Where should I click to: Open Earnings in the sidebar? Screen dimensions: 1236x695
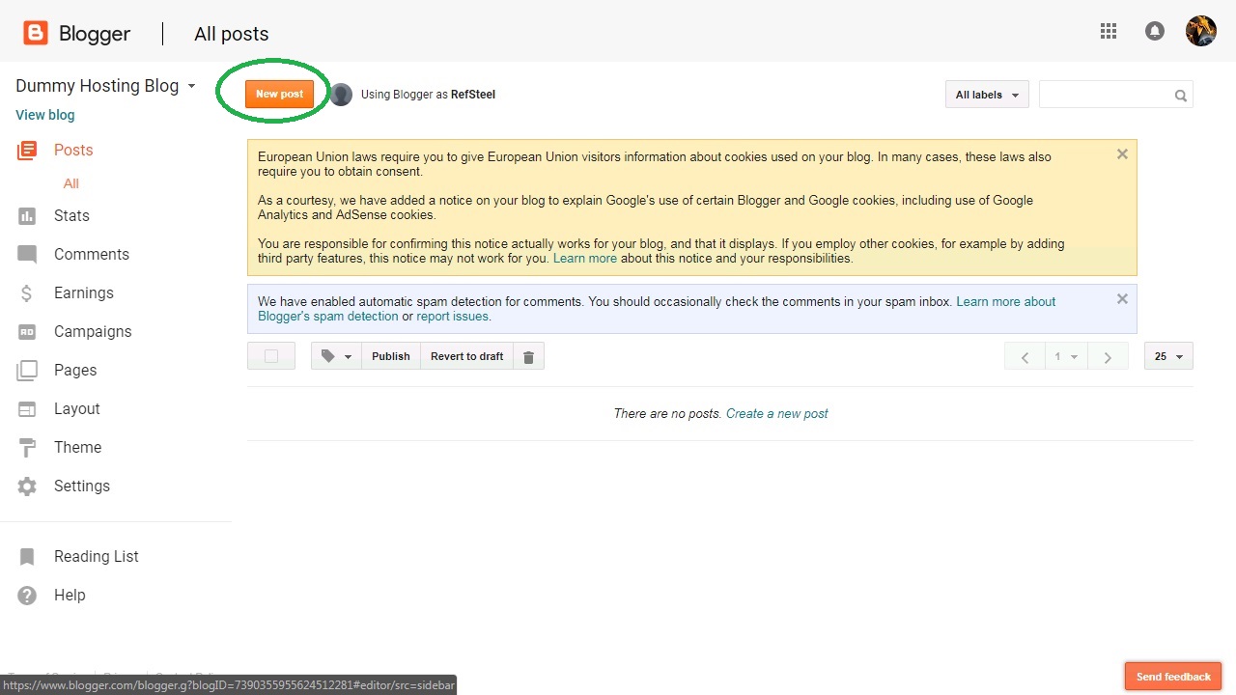[x=84, y=293]
